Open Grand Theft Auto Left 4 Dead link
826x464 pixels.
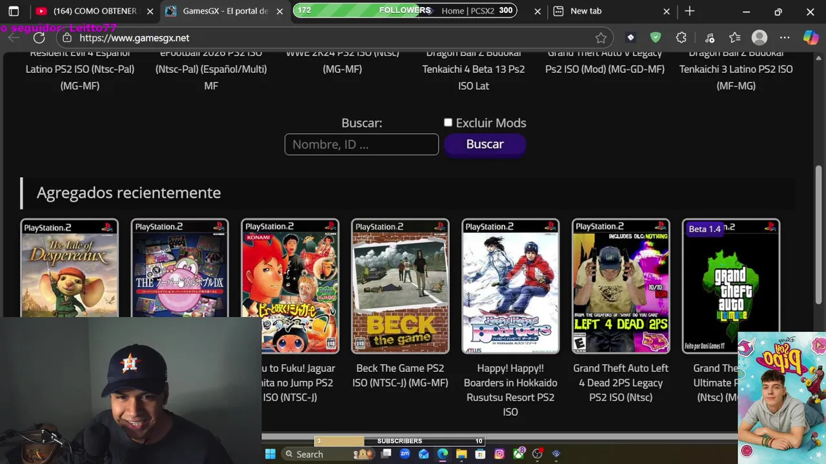pyautogui.click(x=621, y=383)
